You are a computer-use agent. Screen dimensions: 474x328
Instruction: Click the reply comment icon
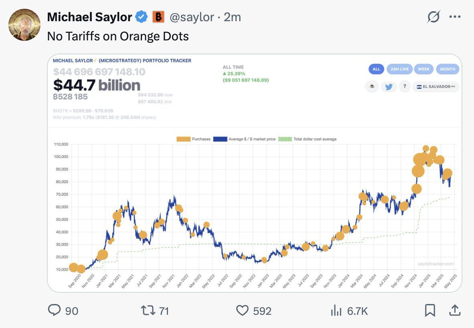[x=53, y=310]
